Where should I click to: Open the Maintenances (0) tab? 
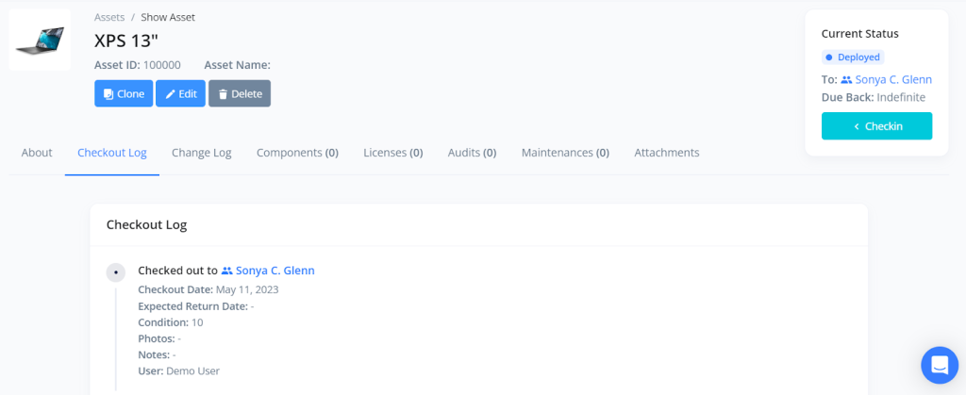click(x=566, y=153)
